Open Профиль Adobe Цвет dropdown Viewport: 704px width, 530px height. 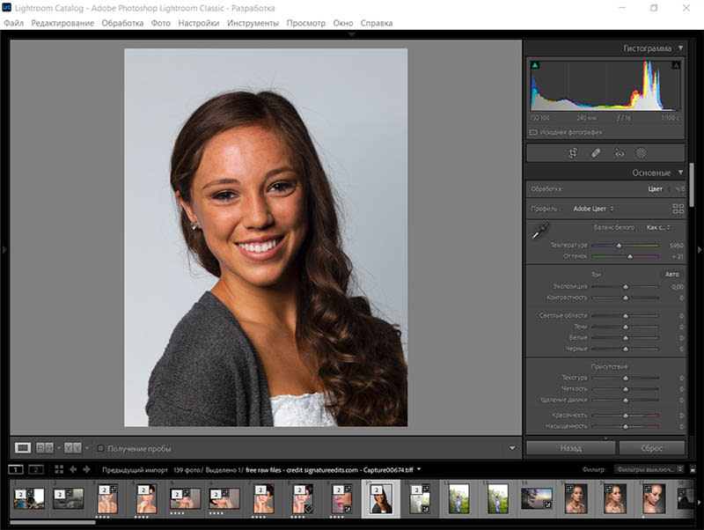(x=593, y=209)
